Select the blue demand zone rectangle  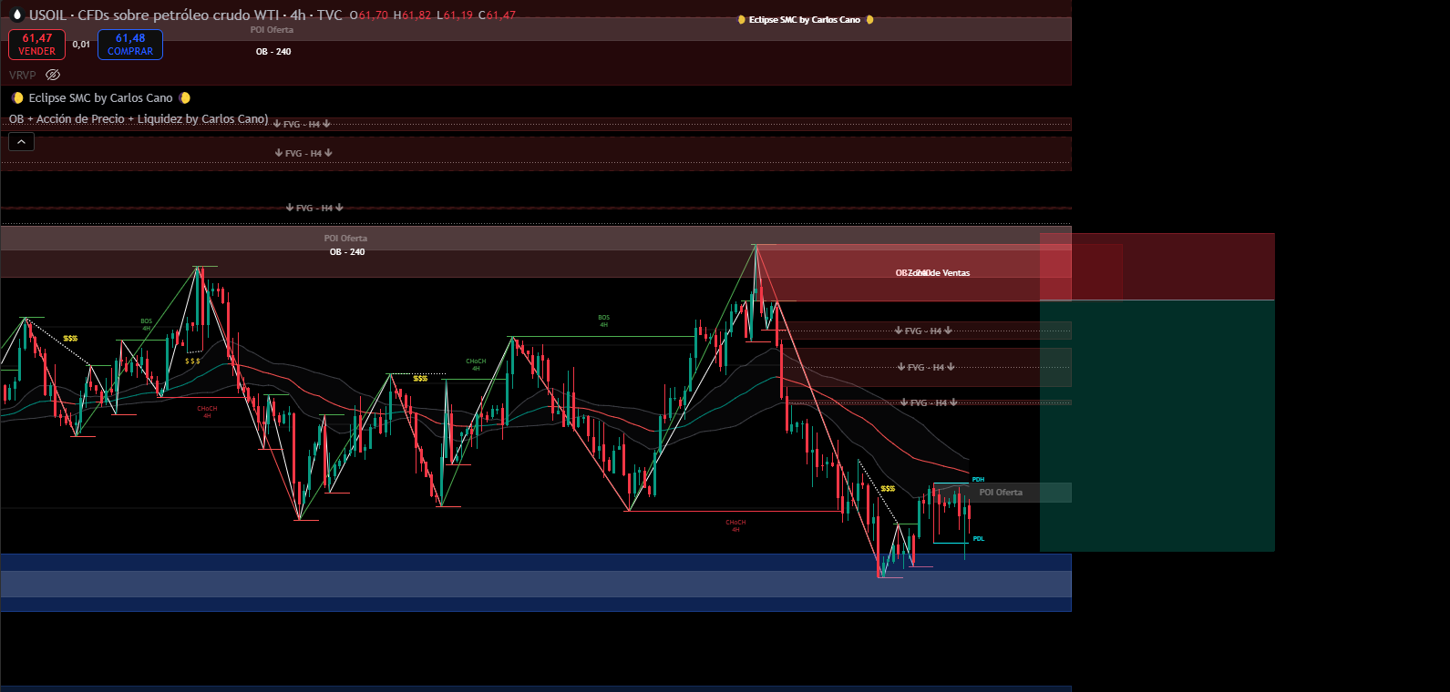[536, 583]
